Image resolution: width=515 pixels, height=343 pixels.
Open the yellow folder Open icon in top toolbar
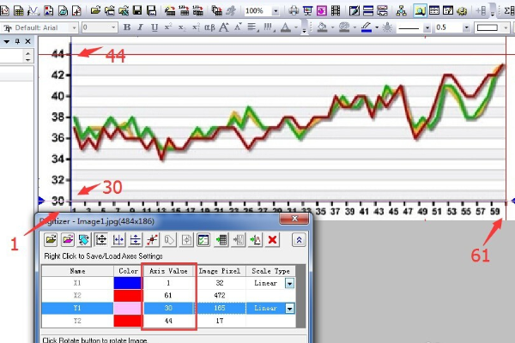coord(95,10)
